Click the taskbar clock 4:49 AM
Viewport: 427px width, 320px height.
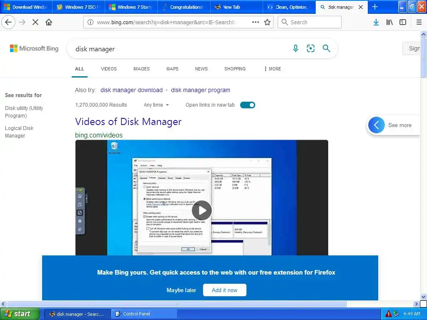[x=412, y=314]
